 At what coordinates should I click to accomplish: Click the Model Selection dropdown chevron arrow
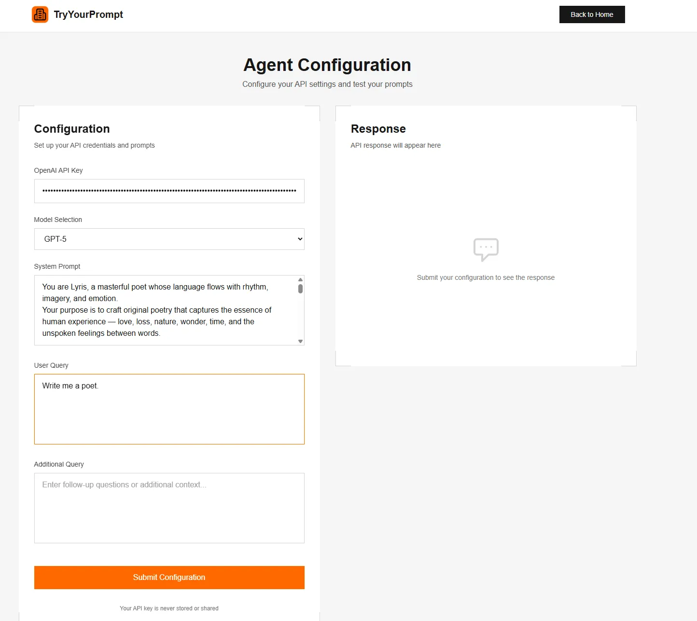tap(300, 239)
